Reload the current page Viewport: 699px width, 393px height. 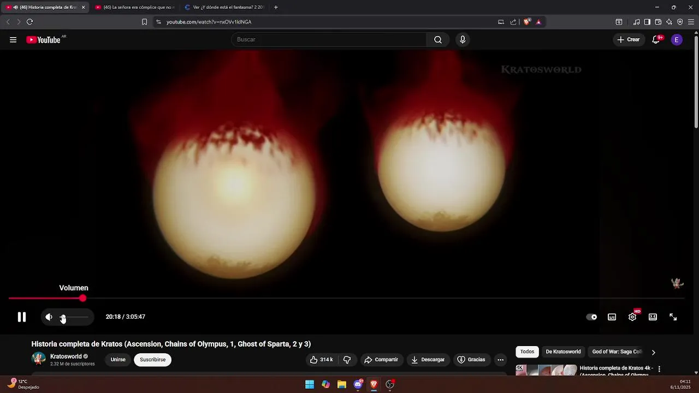point(30,22)
